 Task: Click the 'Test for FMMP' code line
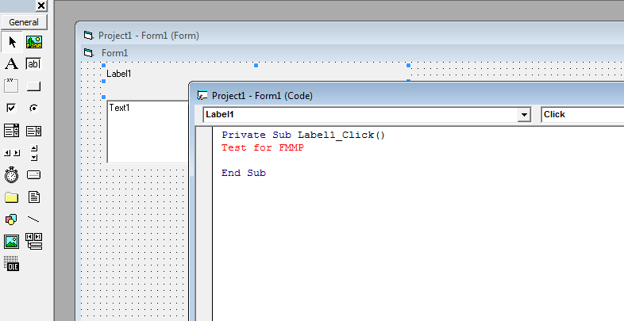click(263, 147)
